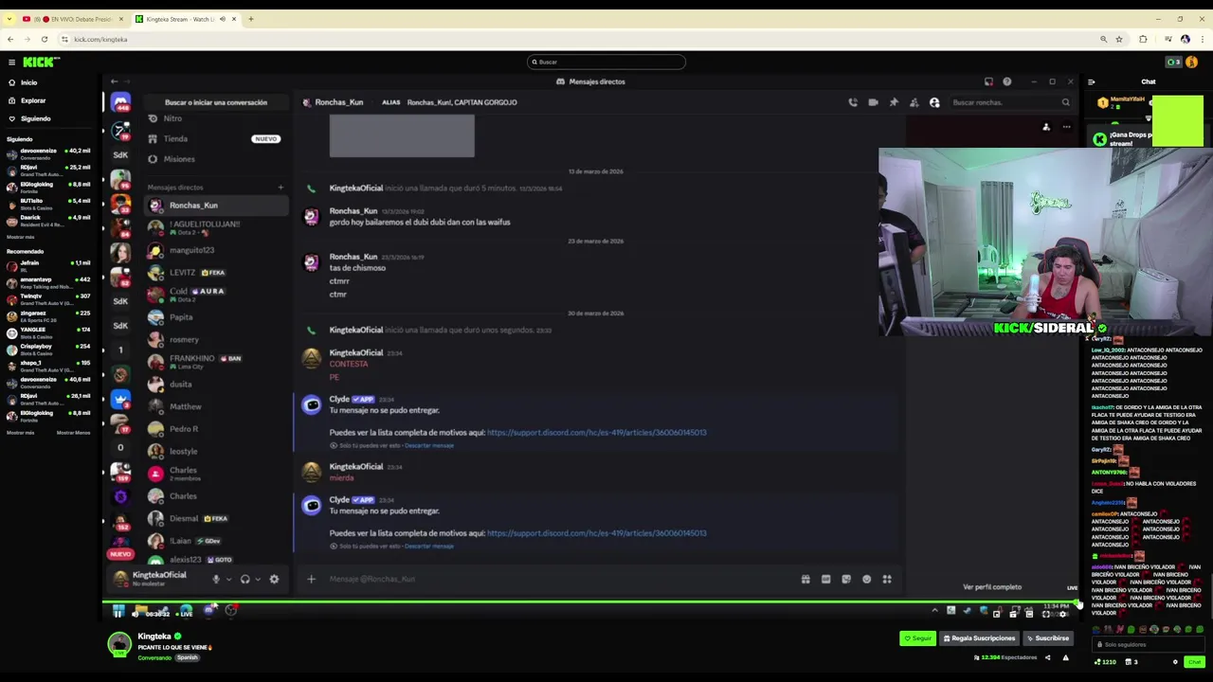
Task: Expand Mostrar más under Siguiendo
Action: pos(20,237)
